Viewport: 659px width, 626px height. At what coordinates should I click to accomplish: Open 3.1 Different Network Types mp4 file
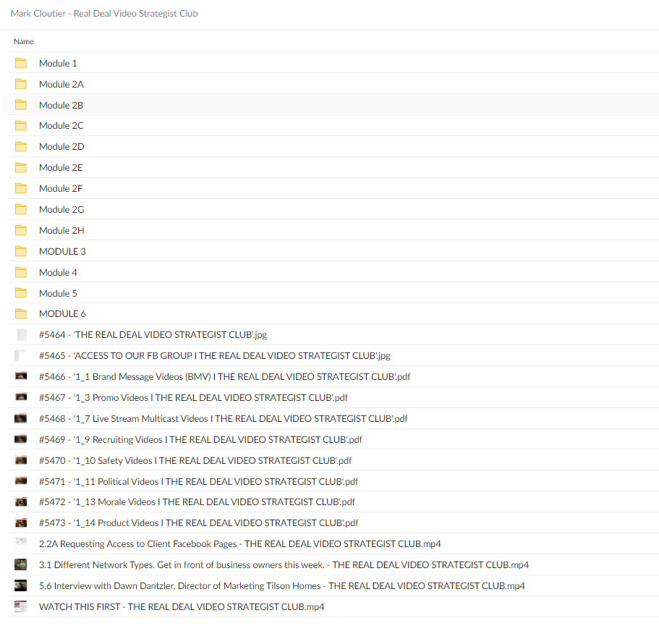coord(284,565)
